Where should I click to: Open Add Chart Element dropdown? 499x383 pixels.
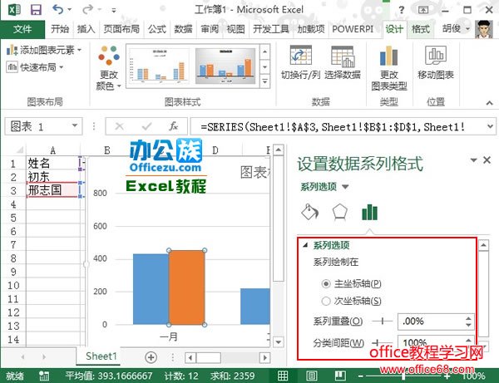44,50
